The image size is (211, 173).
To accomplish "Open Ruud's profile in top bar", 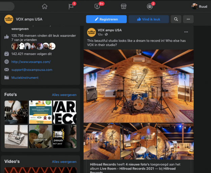I will click(x=200, y=6).
